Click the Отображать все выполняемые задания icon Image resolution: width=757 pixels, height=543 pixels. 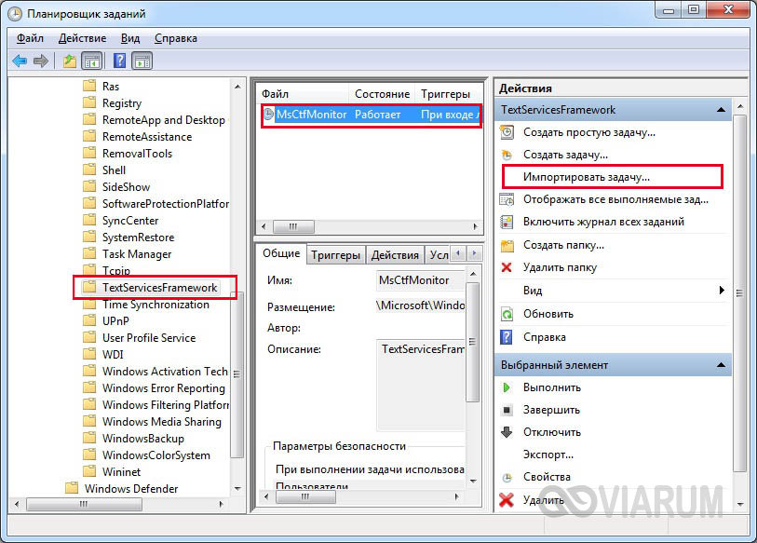coord(507,199)
